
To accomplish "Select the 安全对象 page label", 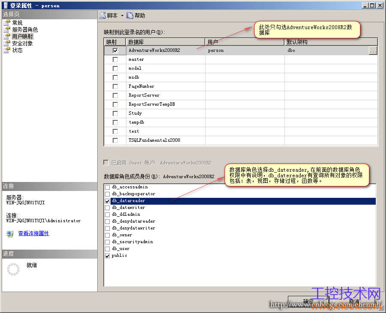I will click(x=22, y=44).
